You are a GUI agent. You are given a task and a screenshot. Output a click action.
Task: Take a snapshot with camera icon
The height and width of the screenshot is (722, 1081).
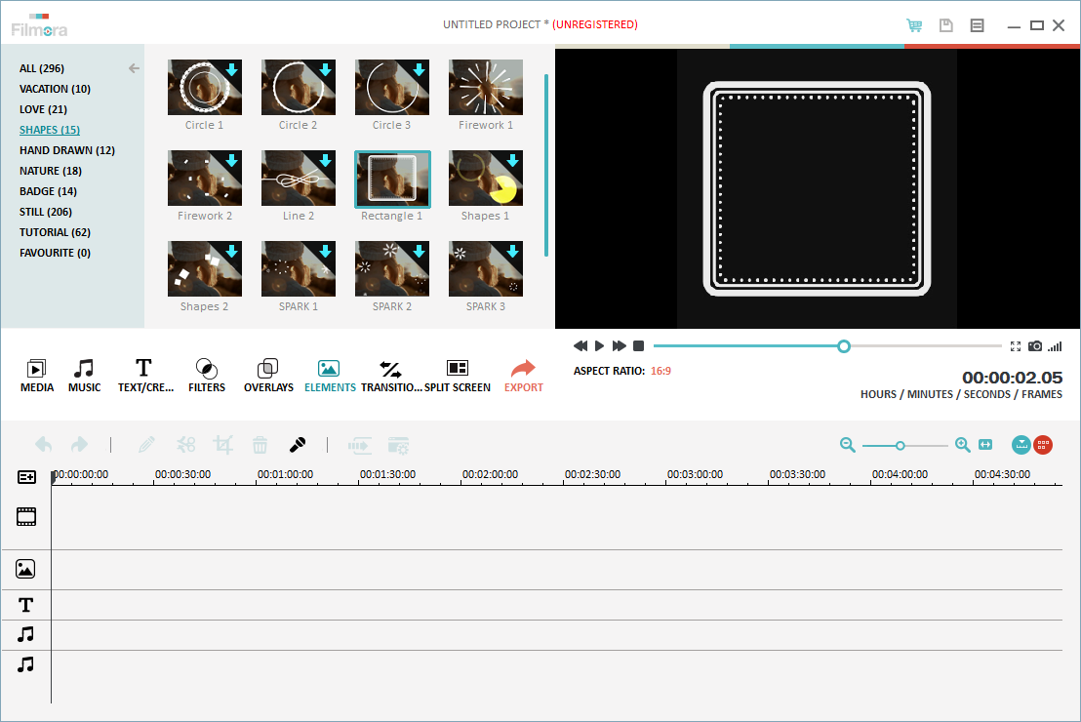(1035, 346)
